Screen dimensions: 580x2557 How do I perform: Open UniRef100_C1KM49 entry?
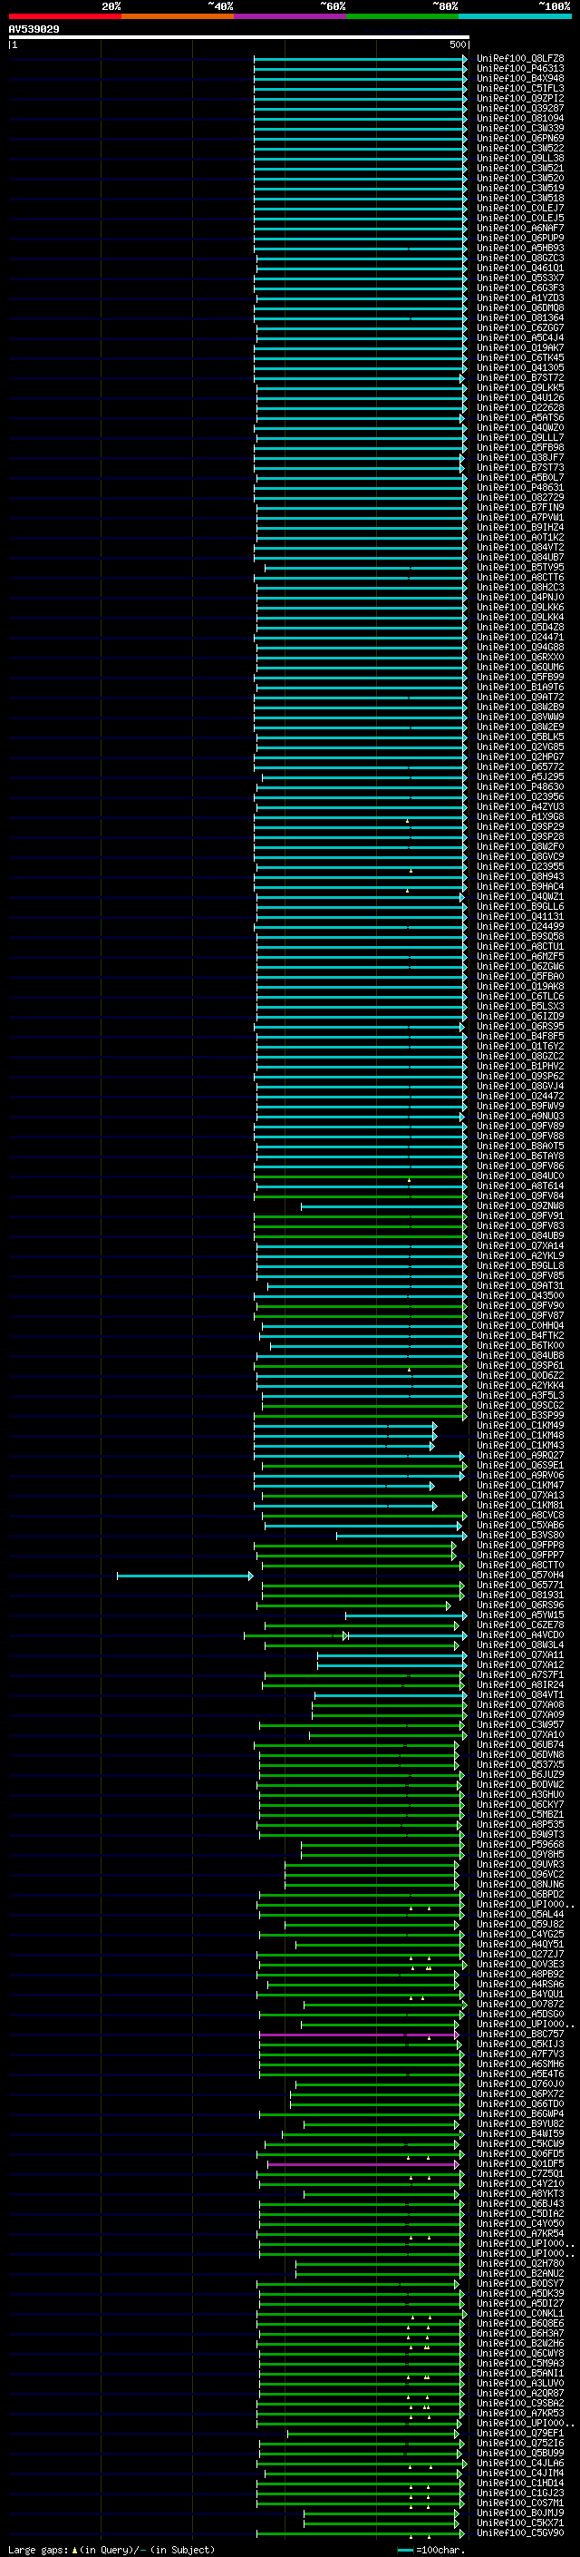point(519,1425)
